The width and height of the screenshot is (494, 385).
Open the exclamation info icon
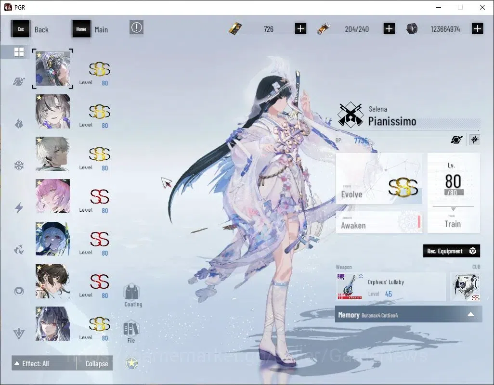point(136,28)
